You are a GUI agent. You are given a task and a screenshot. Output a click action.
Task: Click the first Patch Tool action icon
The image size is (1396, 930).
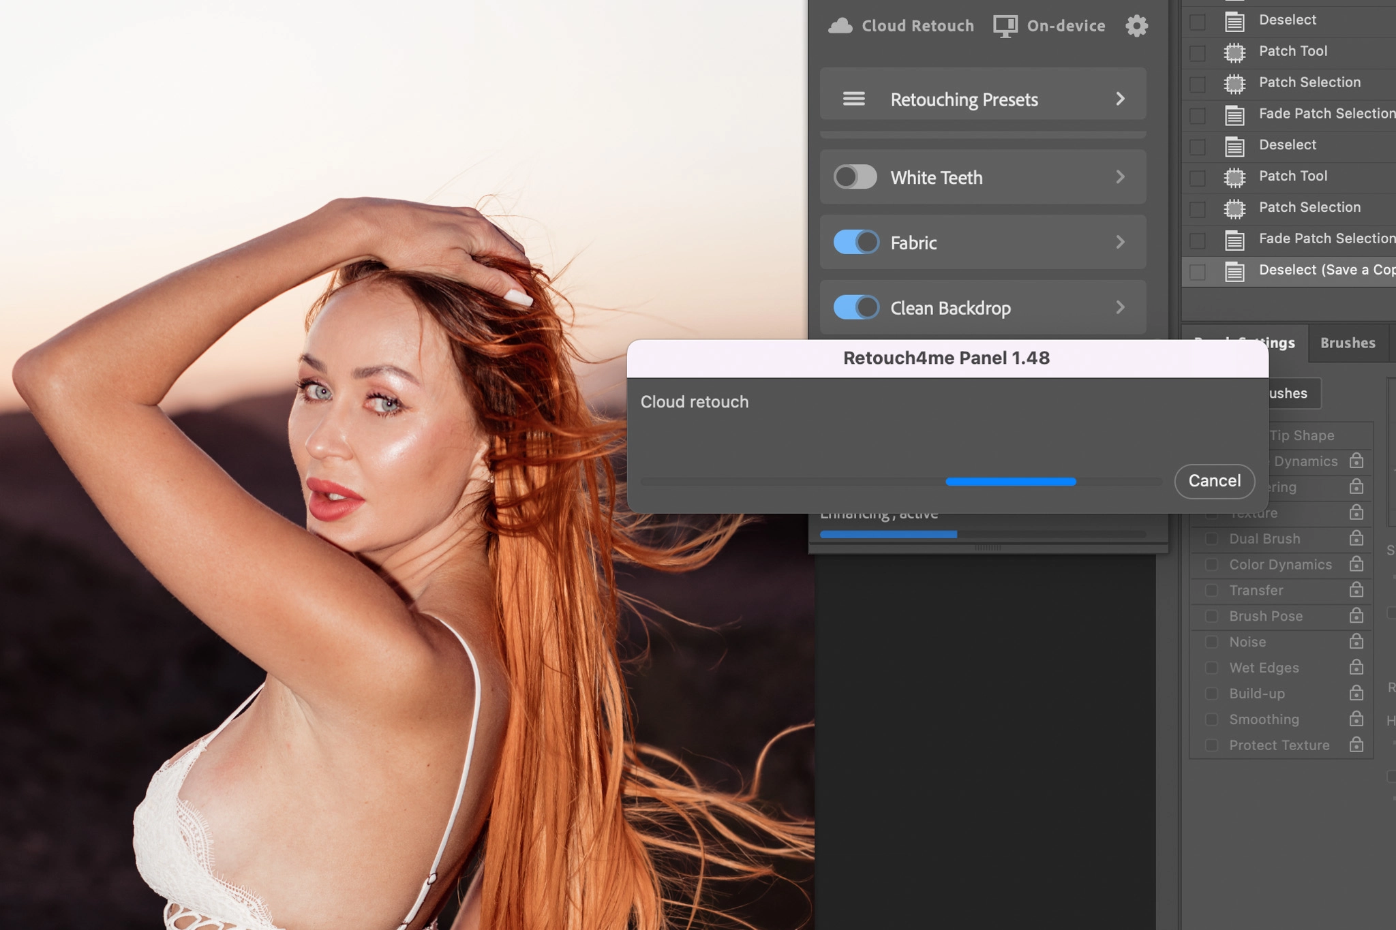click(1234, 52)
